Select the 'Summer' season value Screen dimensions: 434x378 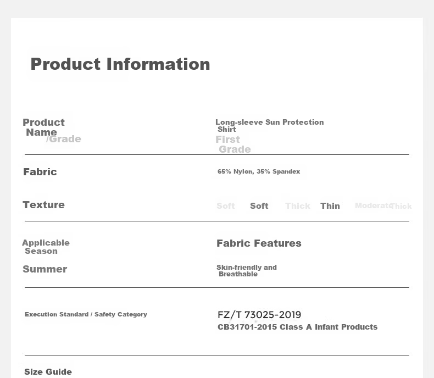[44, 269]
